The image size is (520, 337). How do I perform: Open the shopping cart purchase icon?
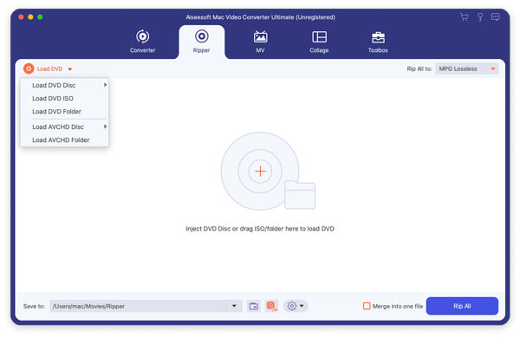tap(465, 17)
